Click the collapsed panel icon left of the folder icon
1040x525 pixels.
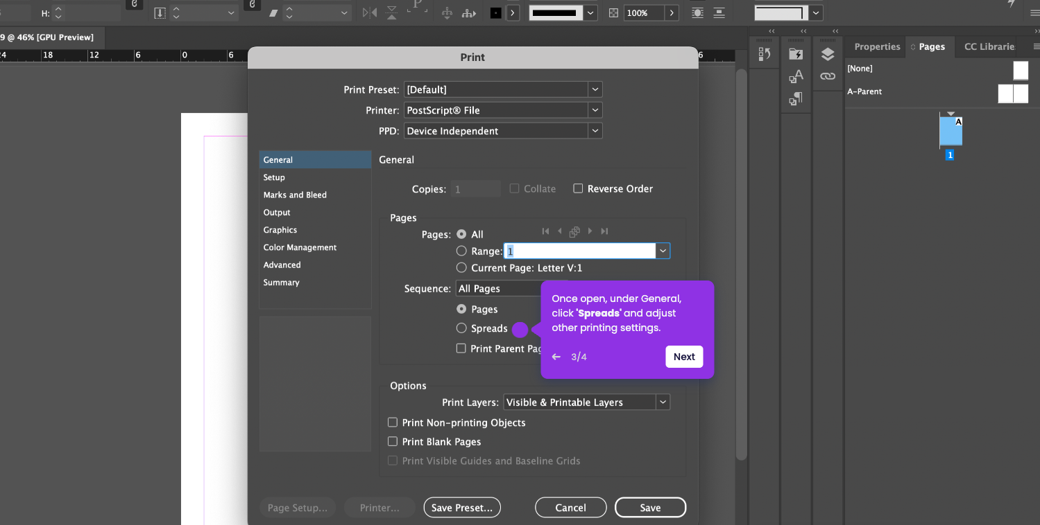click(765, 54)
